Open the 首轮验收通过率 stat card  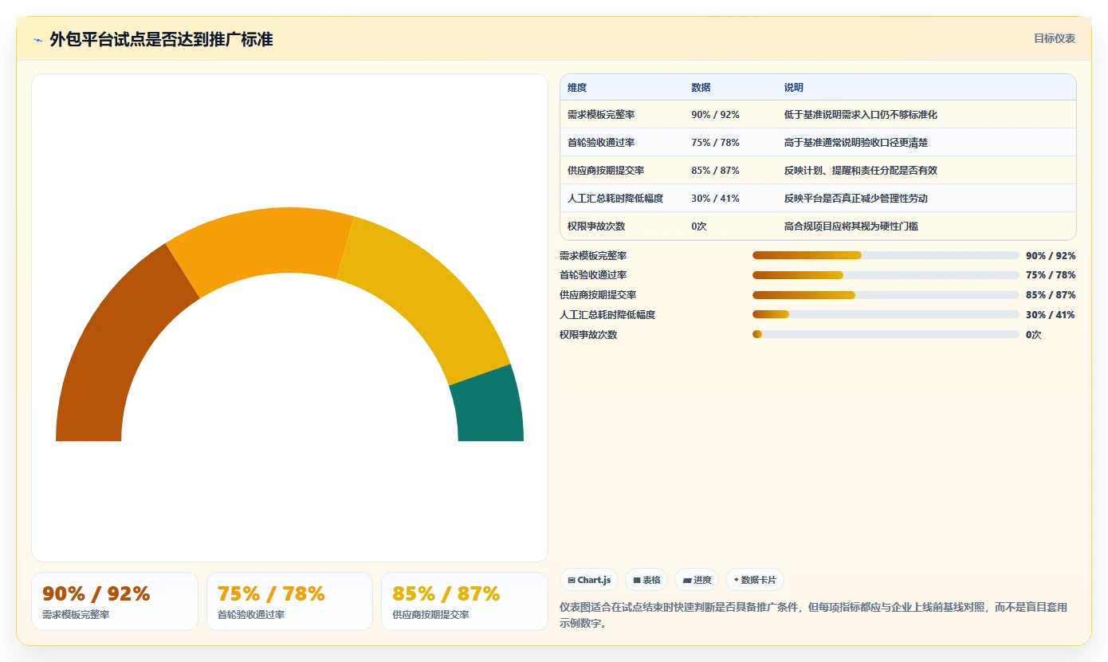click(x=289, y=601)
